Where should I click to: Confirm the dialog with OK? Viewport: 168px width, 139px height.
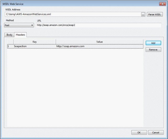click(x=139, y=132)
